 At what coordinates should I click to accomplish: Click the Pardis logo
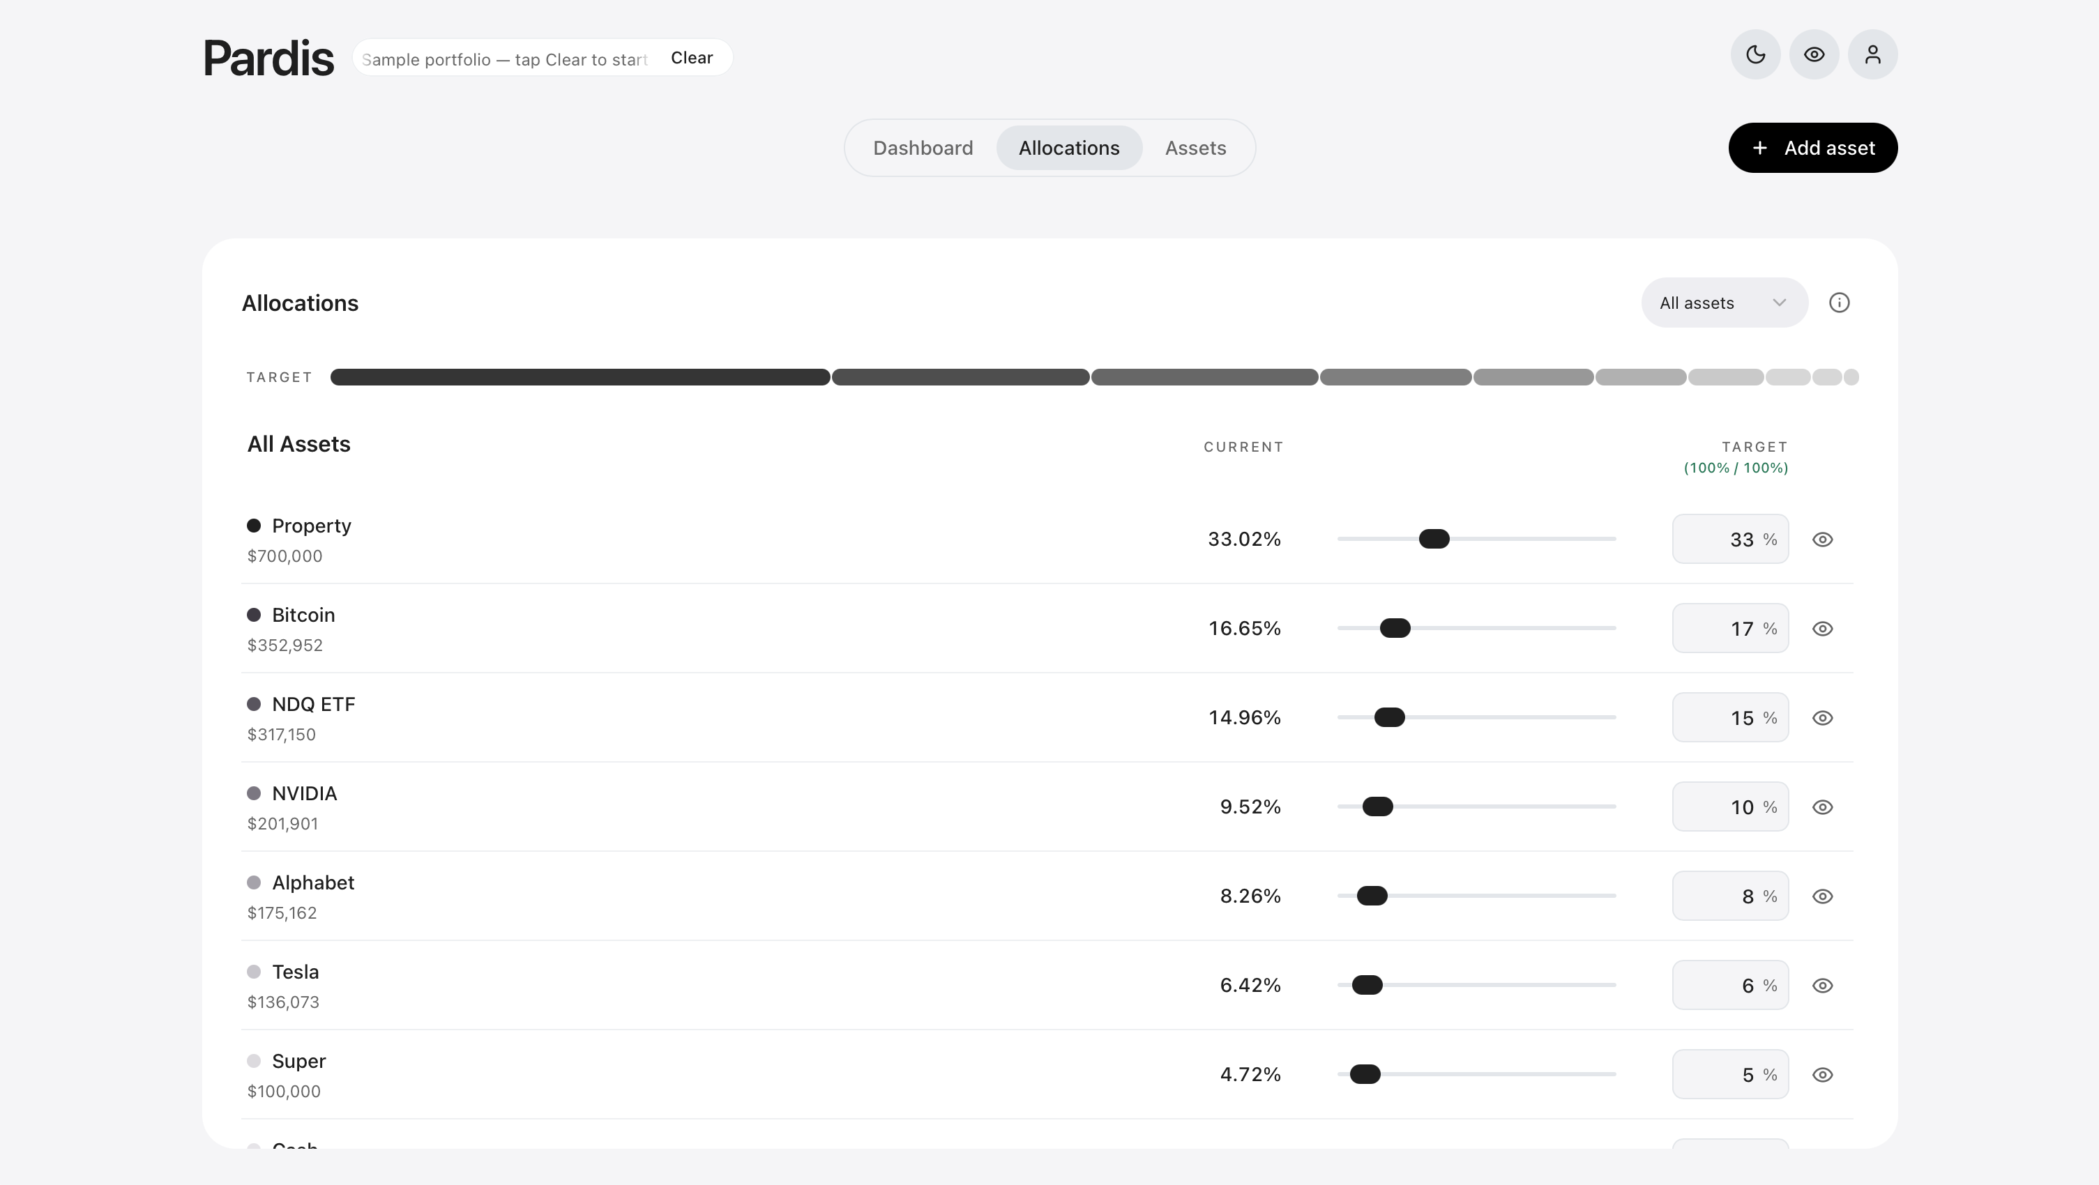pos(268,58)
